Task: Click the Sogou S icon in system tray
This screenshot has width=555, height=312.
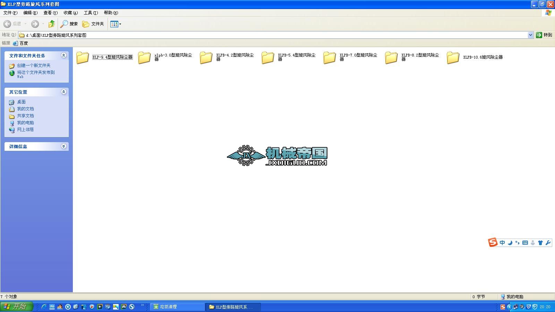Action: coord(503,307)
